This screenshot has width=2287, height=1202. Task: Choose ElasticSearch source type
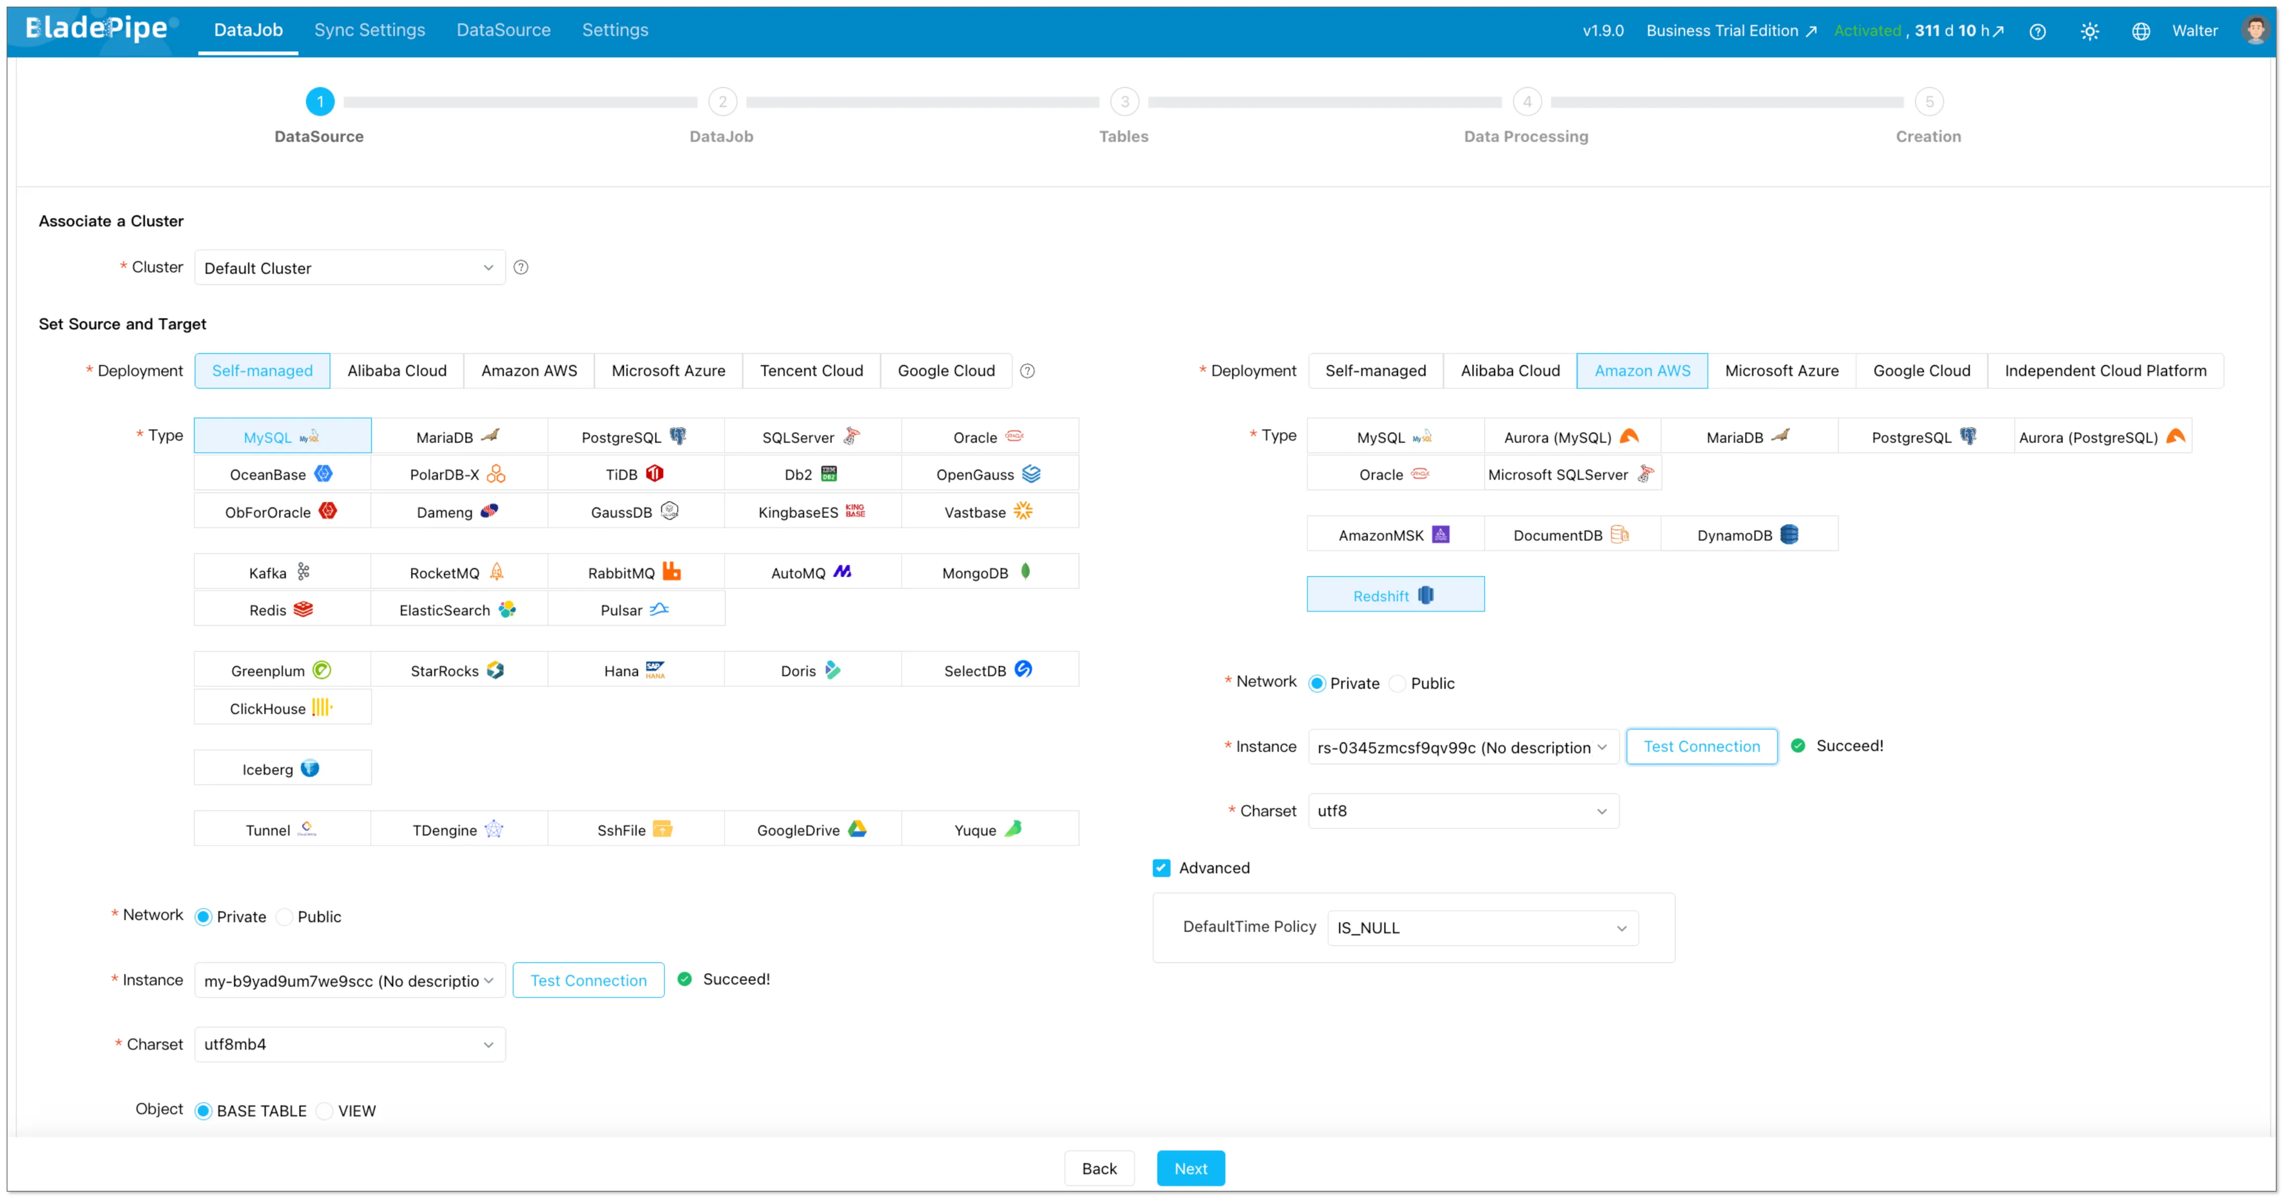tap(458, 609)
